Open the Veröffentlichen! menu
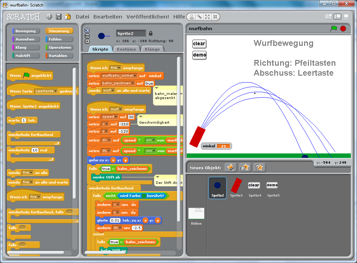Viewport: 357px width, 263px height. (x=148, y=17)
